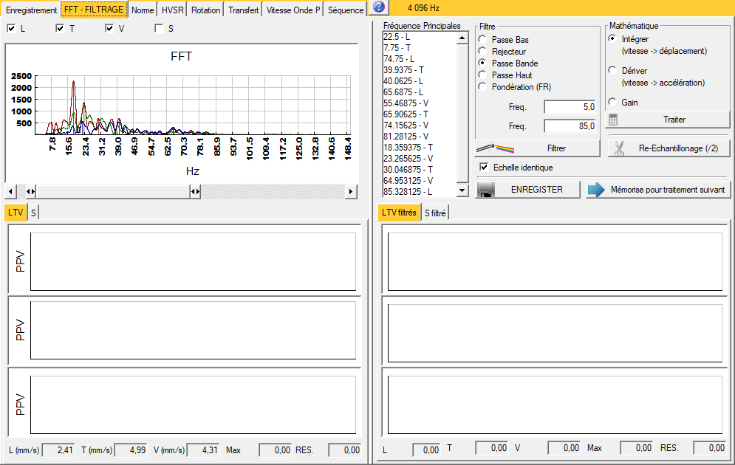Click the FFT chart left scroll arrow
The image size is (735, 465).
[x=11, y=191]
